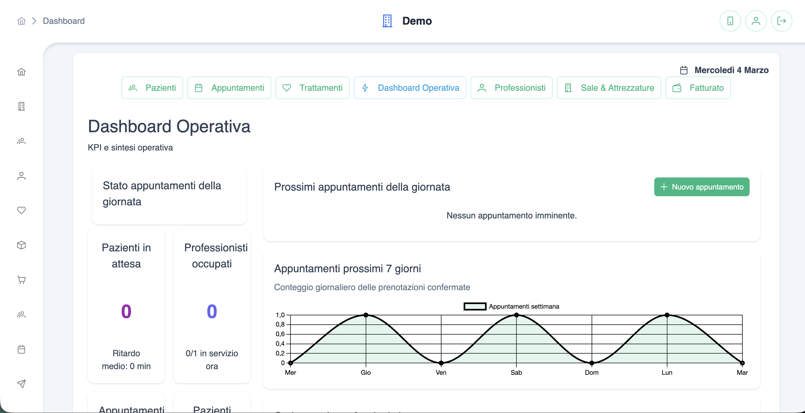
Task: Click the calendar icon beside Mercoledì 4 Marzo
Action: tap(684, 70)
